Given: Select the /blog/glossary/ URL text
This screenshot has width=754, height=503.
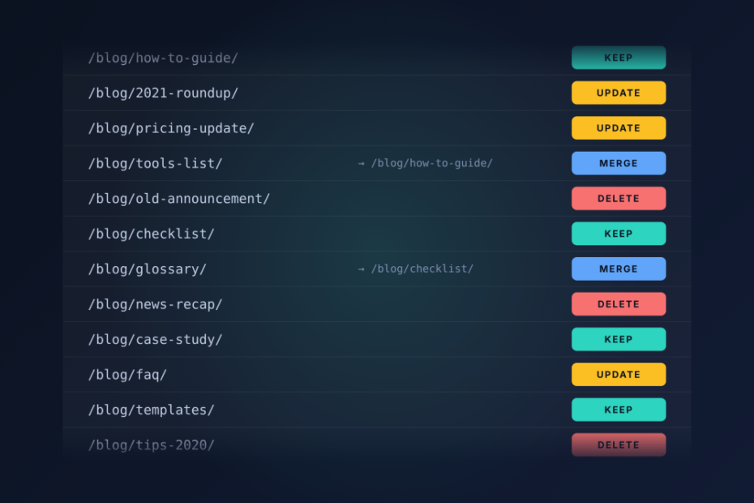Looking at the screenshot, I should point(147,269).
